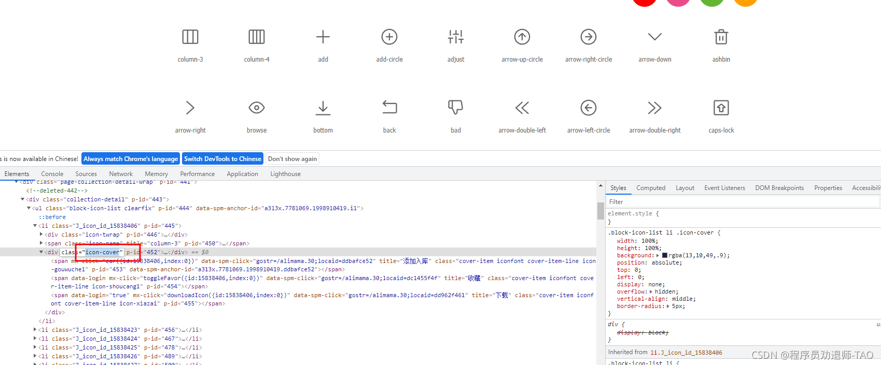The image size is (881, 365).
Task: Switch to DOM Breakpoints tab
Action: click(x=779, y=188)
